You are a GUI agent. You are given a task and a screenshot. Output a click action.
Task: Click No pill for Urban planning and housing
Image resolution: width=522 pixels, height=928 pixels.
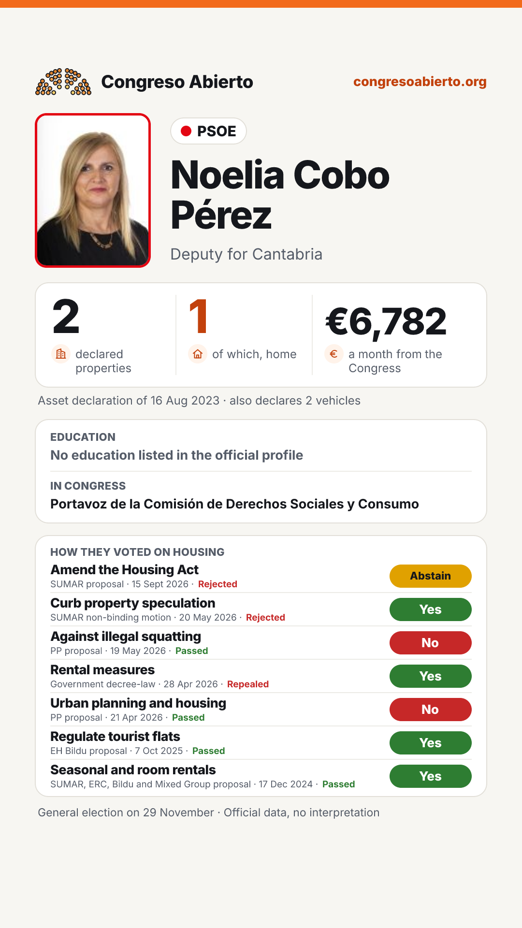point(431,710)
